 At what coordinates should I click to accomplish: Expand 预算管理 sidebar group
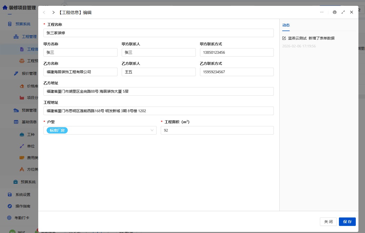tap(29, 110)
